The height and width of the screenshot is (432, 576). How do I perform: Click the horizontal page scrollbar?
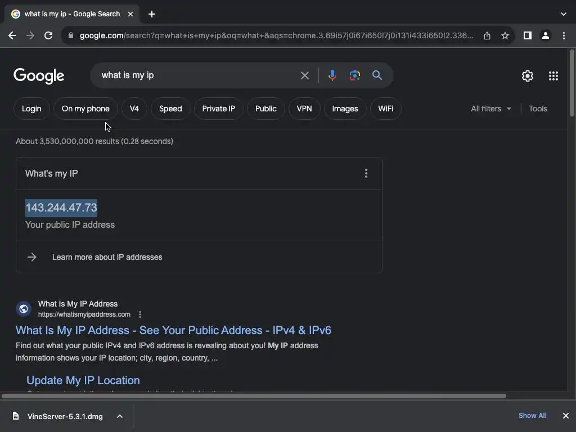point(254,396)
